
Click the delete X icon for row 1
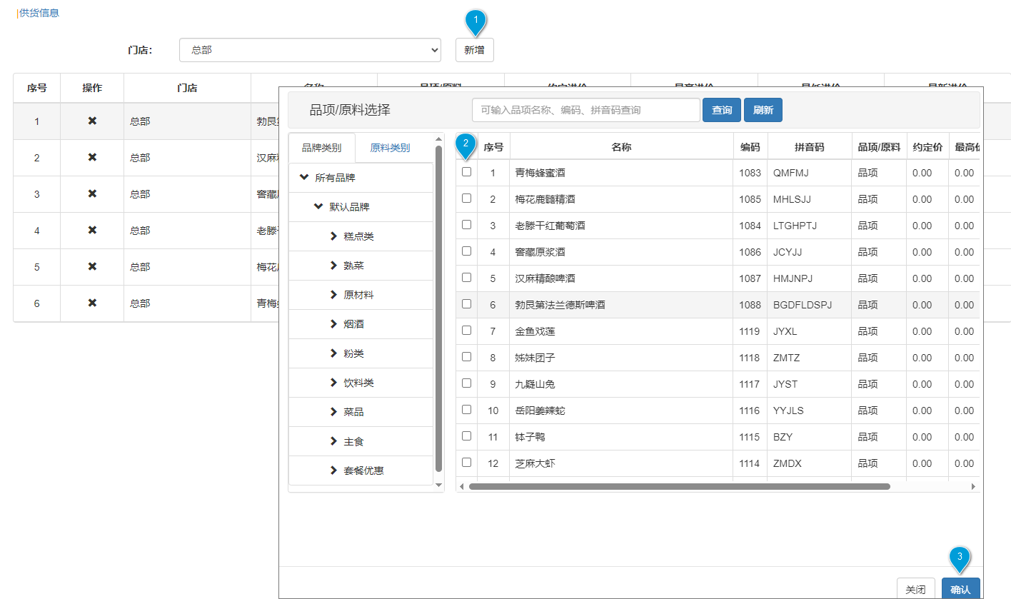point(92,121)
